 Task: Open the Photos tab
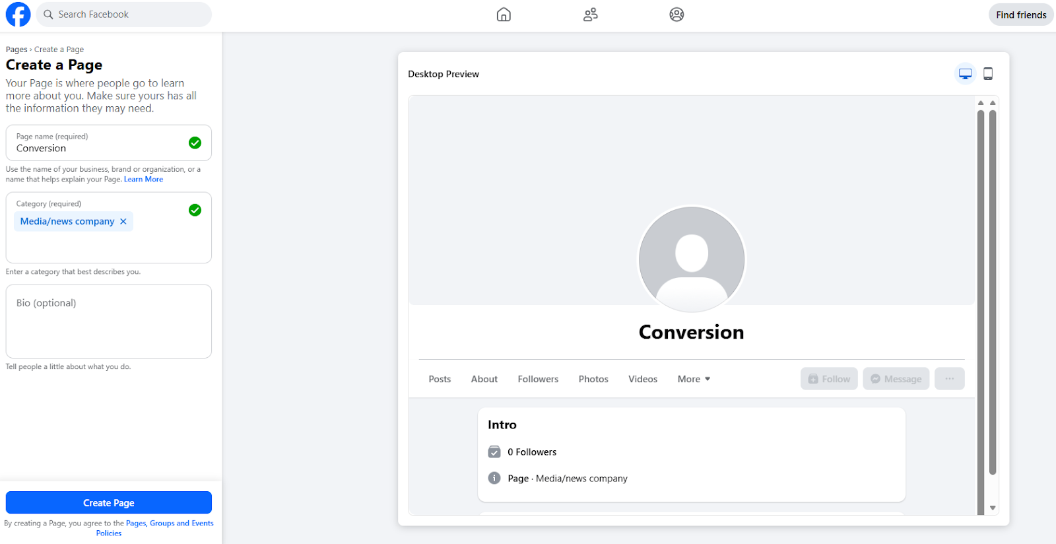[593, 379]
